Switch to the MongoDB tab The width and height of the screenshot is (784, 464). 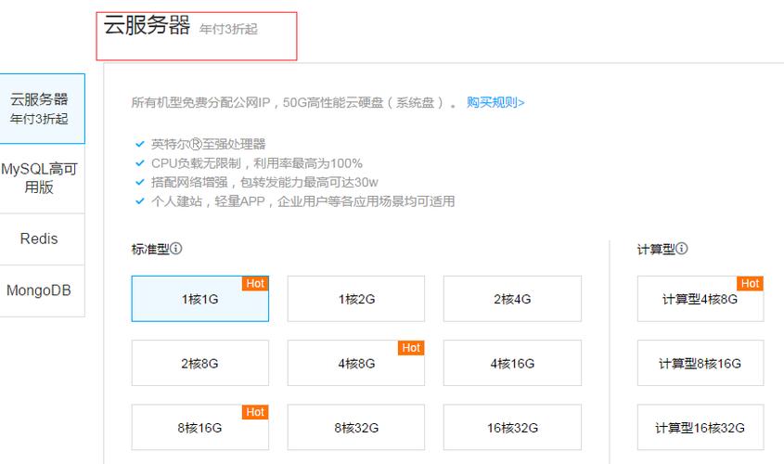click(x=42, y=290)
